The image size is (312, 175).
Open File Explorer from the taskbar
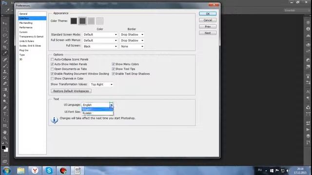tap(20, 171)
